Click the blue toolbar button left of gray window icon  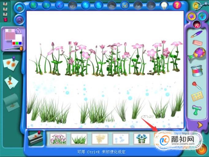click(99, 5)
